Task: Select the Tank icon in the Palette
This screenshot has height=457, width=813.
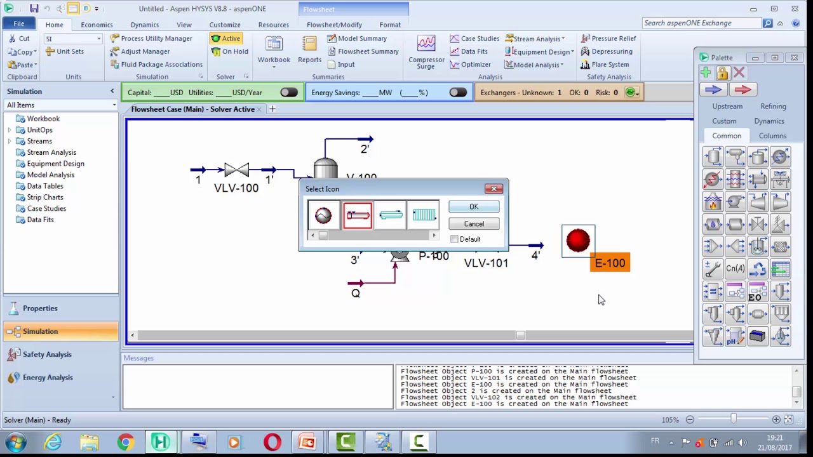Action: (x=758, y=156)
